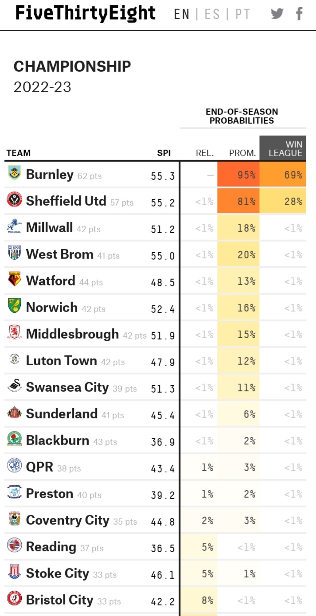Sort by REL. column header
The height and width of the screenshot is (616, 316).
pyautogui.click(x=205, y=153)
